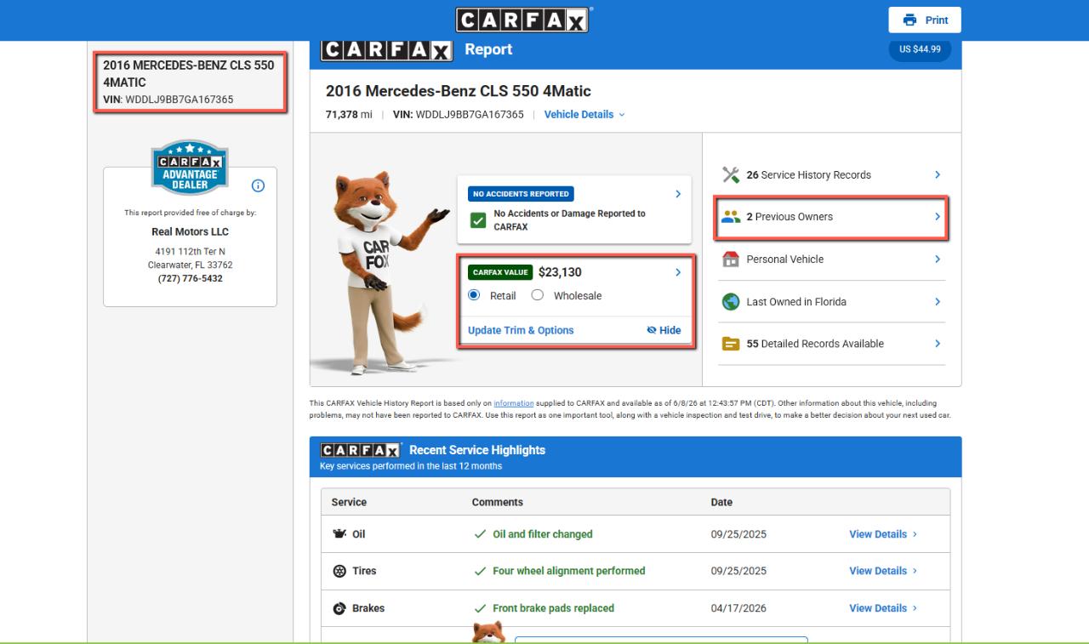1089x644 pixels.
Task: Click Update Trim & Options link
Action: click(521, 330)
